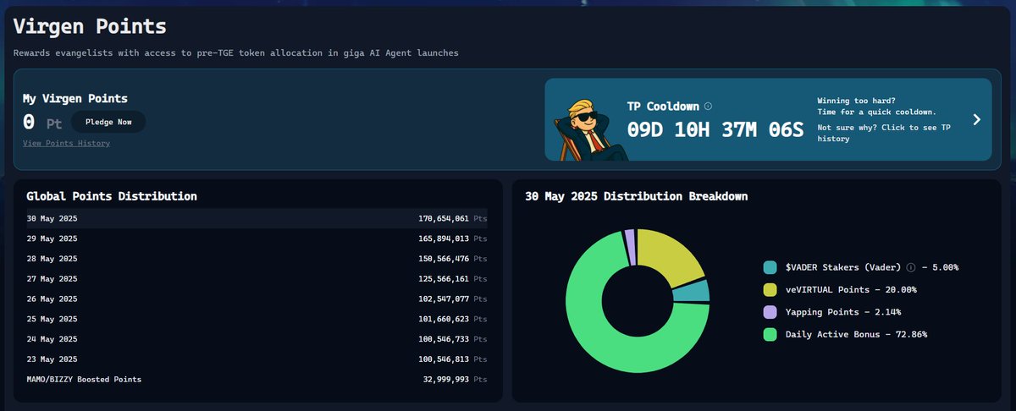Click the 'Winning too hard?' message
The width and height of the screenshot is (1016, 411).
855,100
